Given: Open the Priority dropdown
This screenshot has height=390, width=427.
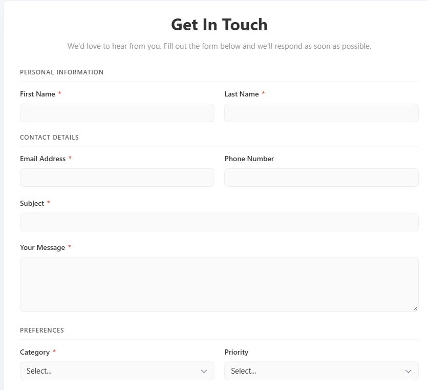Looking at the screenshot, I should pos(322,371).
